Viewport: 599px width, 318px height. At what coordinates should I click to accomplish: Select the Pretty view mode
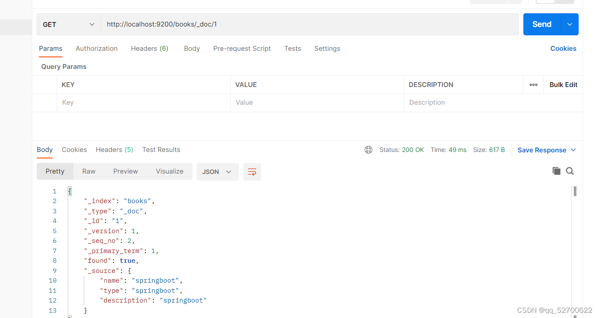pos(55,171)
